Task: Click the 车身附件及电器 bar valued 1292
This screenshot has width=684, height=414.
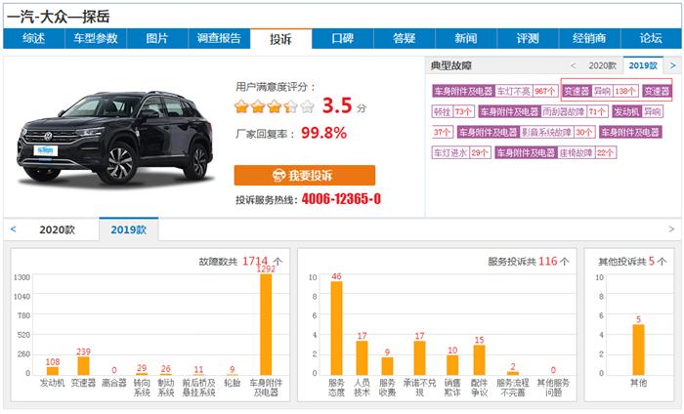Action: tap(266, 324)
